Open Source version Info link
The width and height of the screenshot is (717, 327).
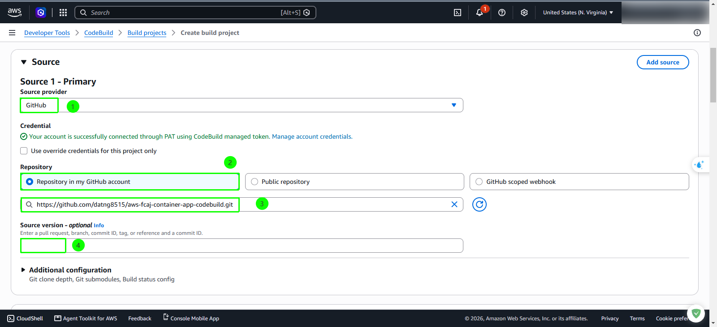coord(99,225)
